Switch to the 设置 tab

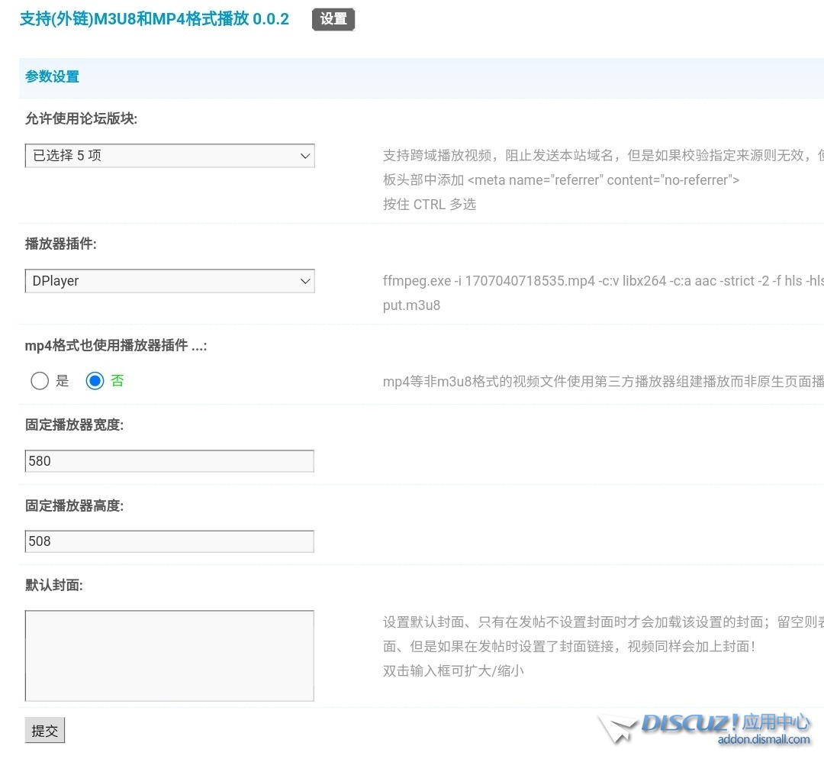tap(333, 19)
